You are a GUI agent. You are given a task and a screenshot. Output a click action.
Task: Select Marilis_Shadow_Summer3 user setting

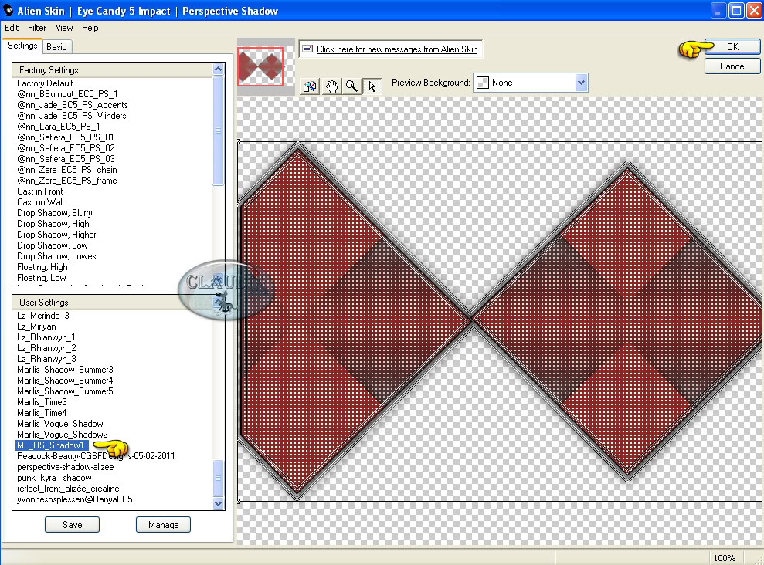tap(65, 370)
